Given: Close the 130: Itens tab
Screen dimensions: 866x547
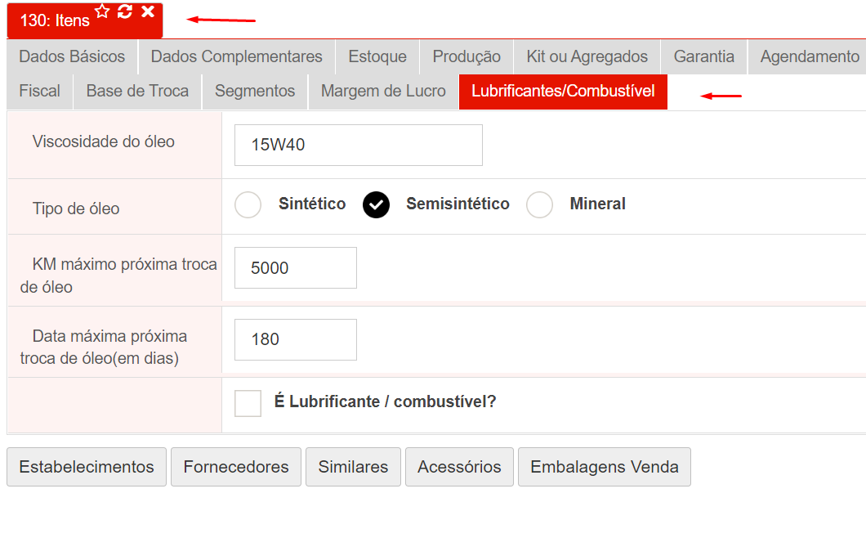Looking at the screenshot, I should (147, 11).
